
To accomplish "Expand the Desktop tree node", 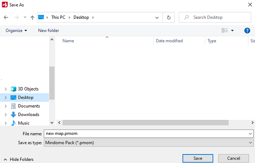I will point(6,97).
